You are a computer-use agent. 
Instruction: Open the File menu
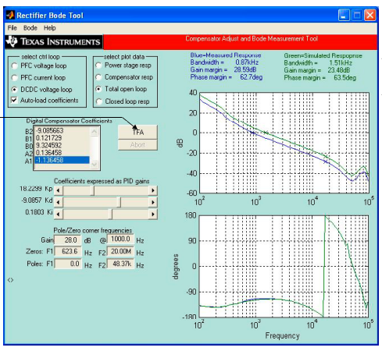tap(12, 28)
